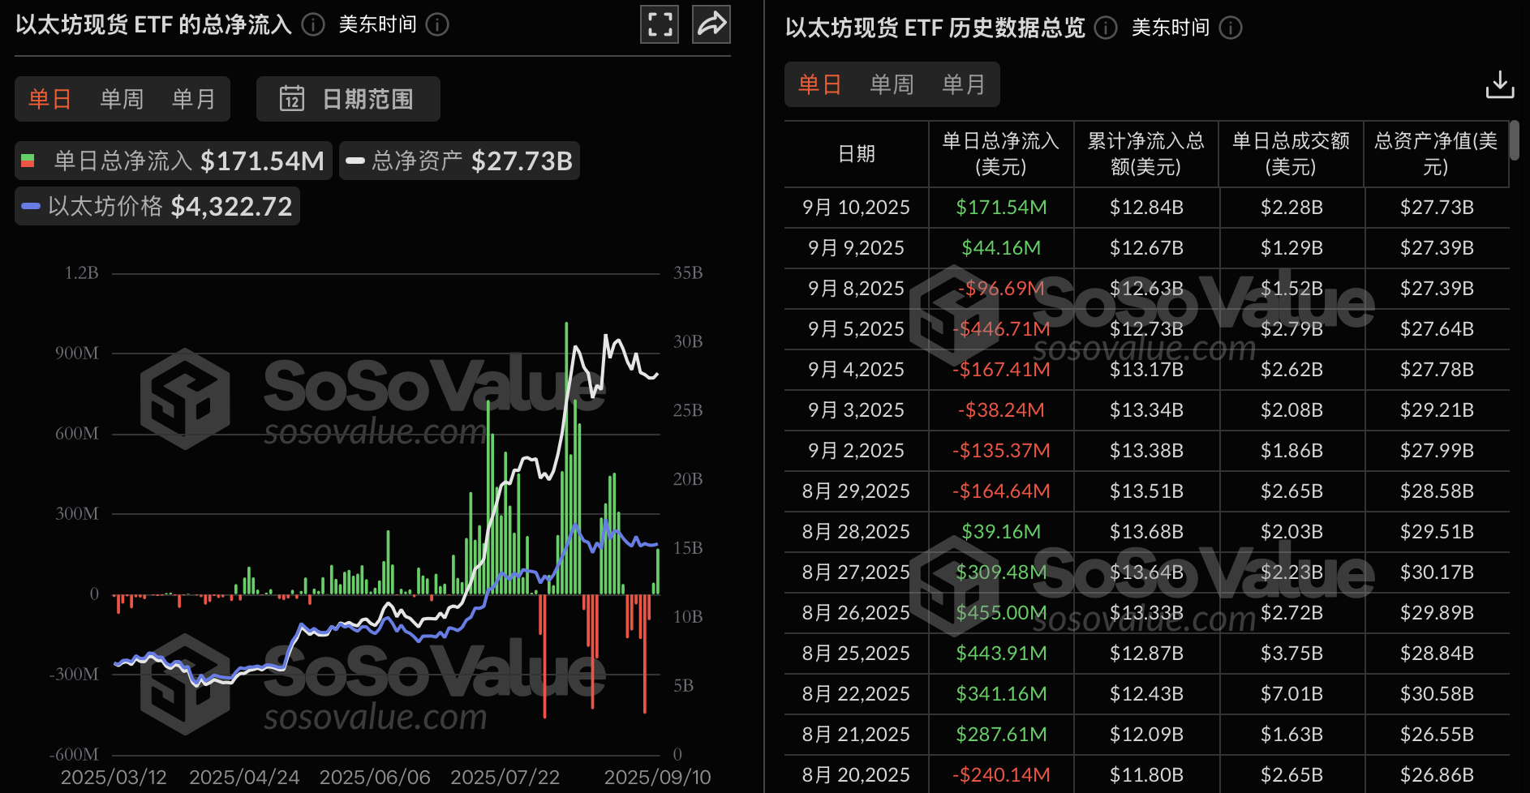1530x793 pixels.
Task: Toggle 以太坊价格 legend series
Action: (157, 206)
